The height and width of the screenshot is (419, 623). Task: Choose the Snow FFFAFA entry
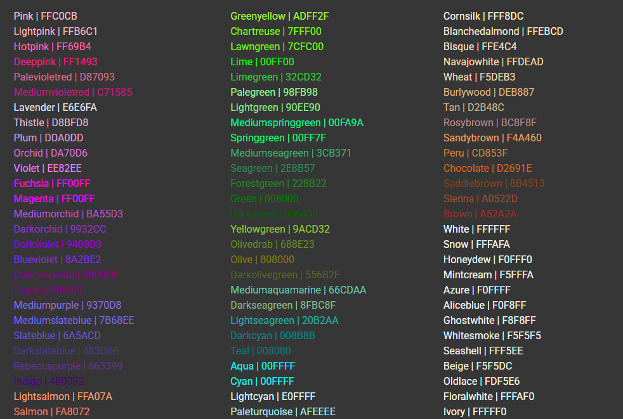[x=476, y=244]
